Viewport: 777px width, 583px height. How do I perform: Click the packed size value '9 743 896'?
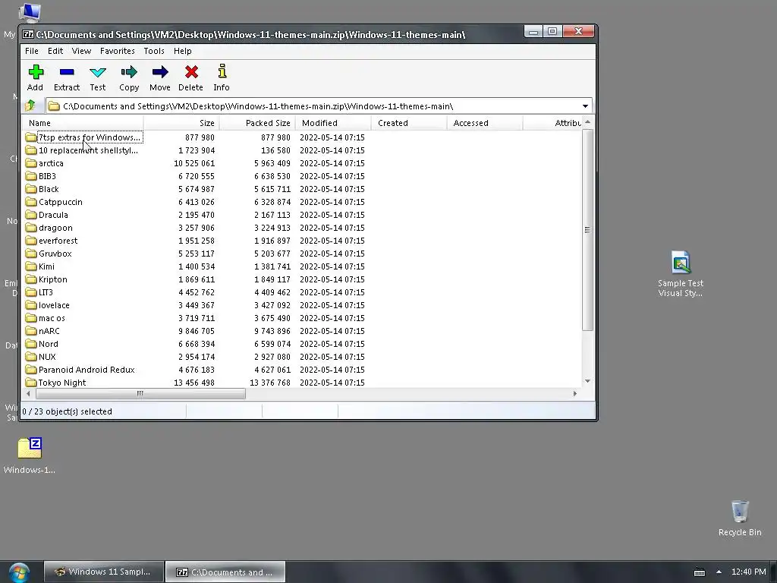coord(272,331)
